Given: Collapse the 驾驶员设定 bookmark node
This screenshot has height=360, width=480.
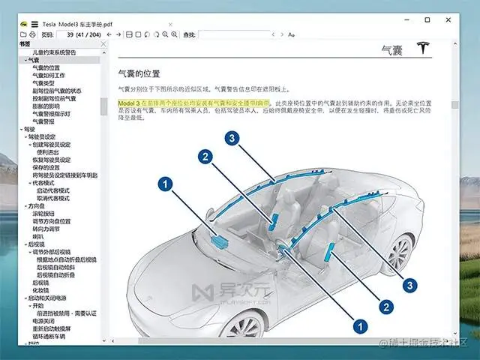Looking at the screenshot, I should tap(25, 137).
